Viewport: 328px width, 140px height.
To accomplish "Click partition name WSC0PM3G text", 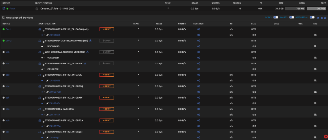I will 53,46.
